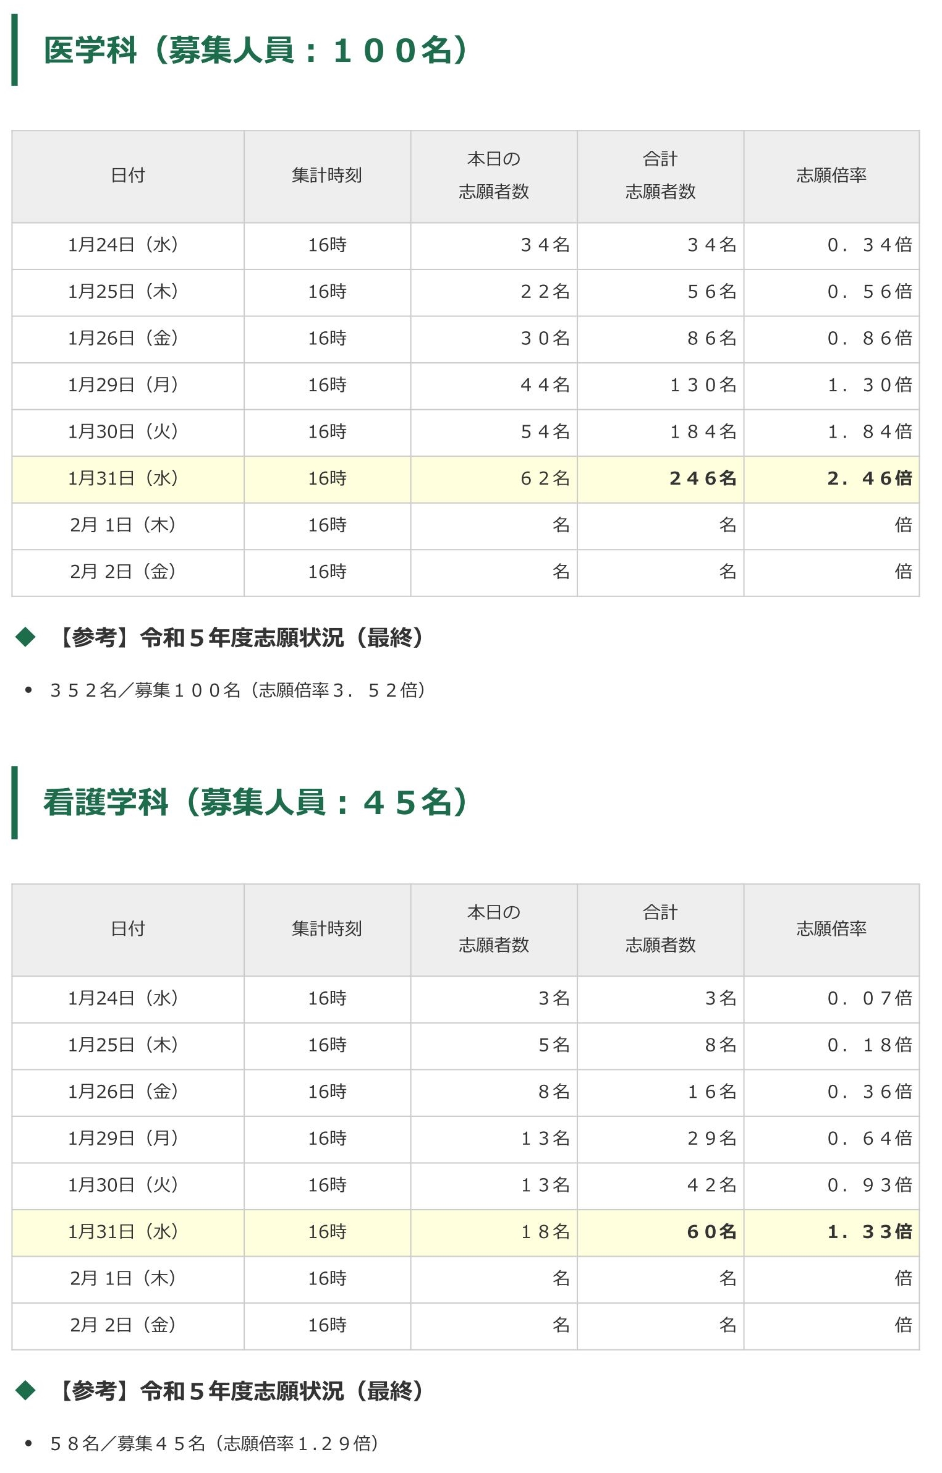Click the 0.93倍 ratio cell

[x=869, y=1185]
